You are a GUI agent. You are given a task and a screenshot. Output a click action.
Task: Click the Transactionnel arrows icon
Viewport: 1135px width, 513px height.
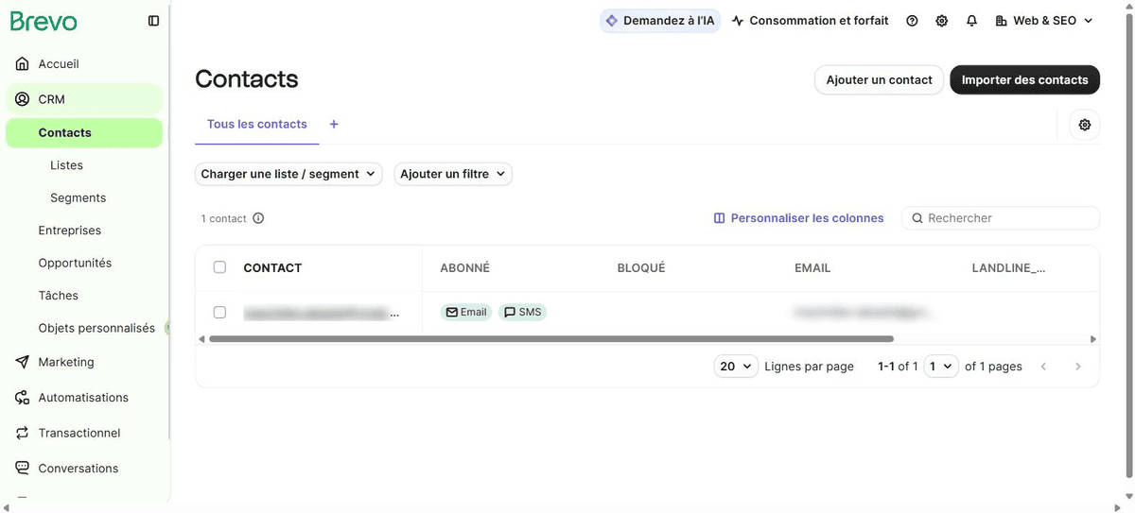coord(23,433)
